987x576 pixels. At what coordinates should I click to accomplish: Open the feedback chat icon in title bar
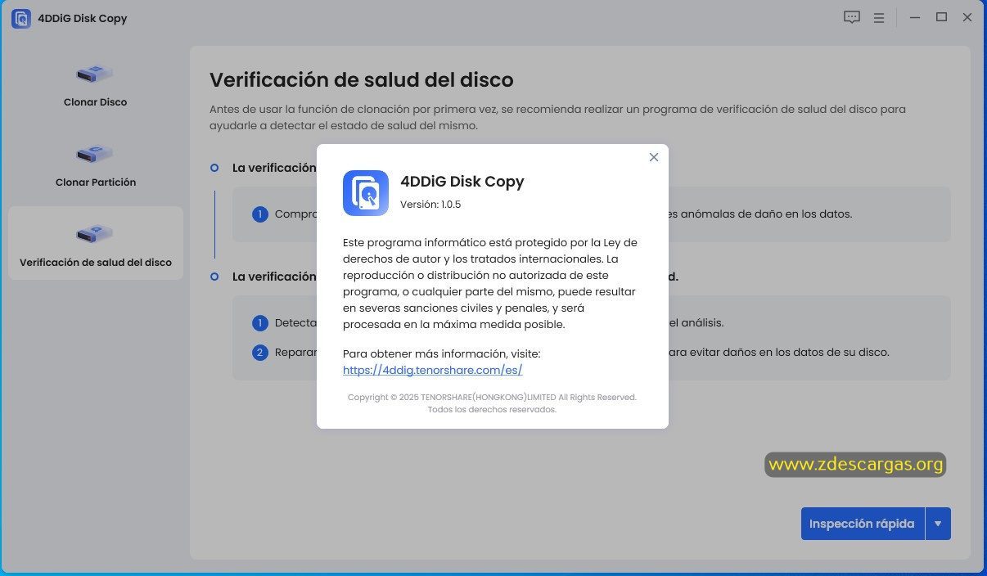tap(852, 17)
